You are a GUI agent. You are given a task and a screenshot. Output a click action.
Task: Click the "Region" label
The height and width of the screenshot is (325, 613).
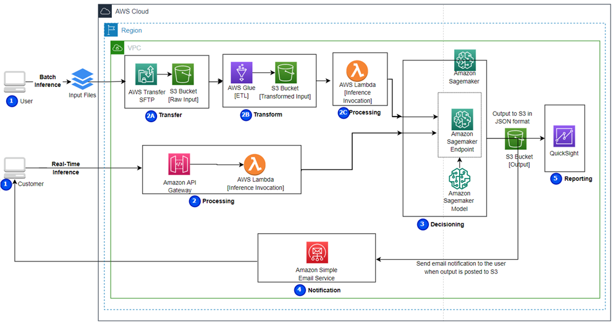[x=132, y=30]
